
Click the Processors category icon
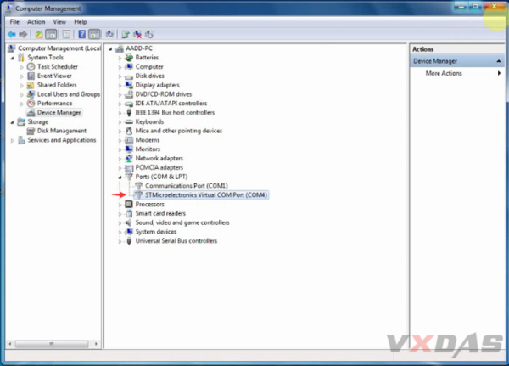(129, 204)
